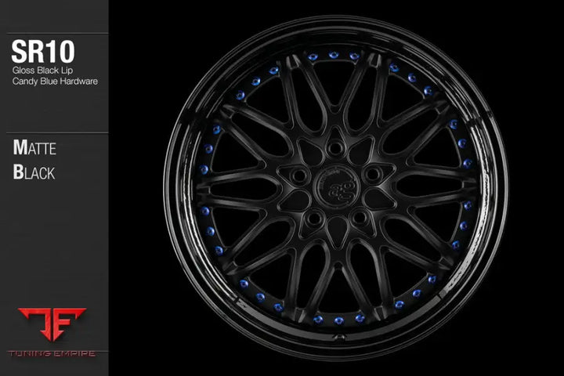Click the 'Black' finish label
The width and height of the screenshot is (564, 376).
(x=34, y=172)
